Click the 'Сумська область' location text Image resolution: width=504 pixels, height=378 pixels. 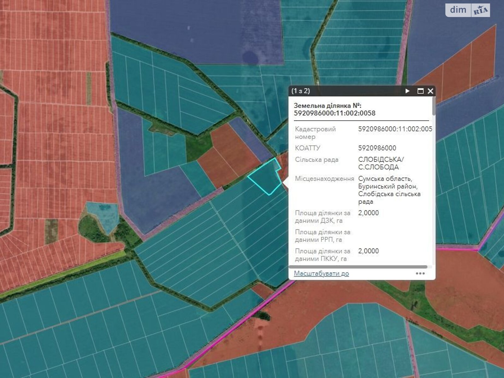coord(385,179)
